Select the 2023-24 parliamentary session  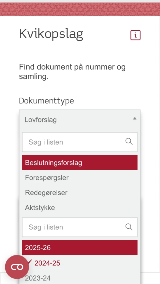(38, 278)
